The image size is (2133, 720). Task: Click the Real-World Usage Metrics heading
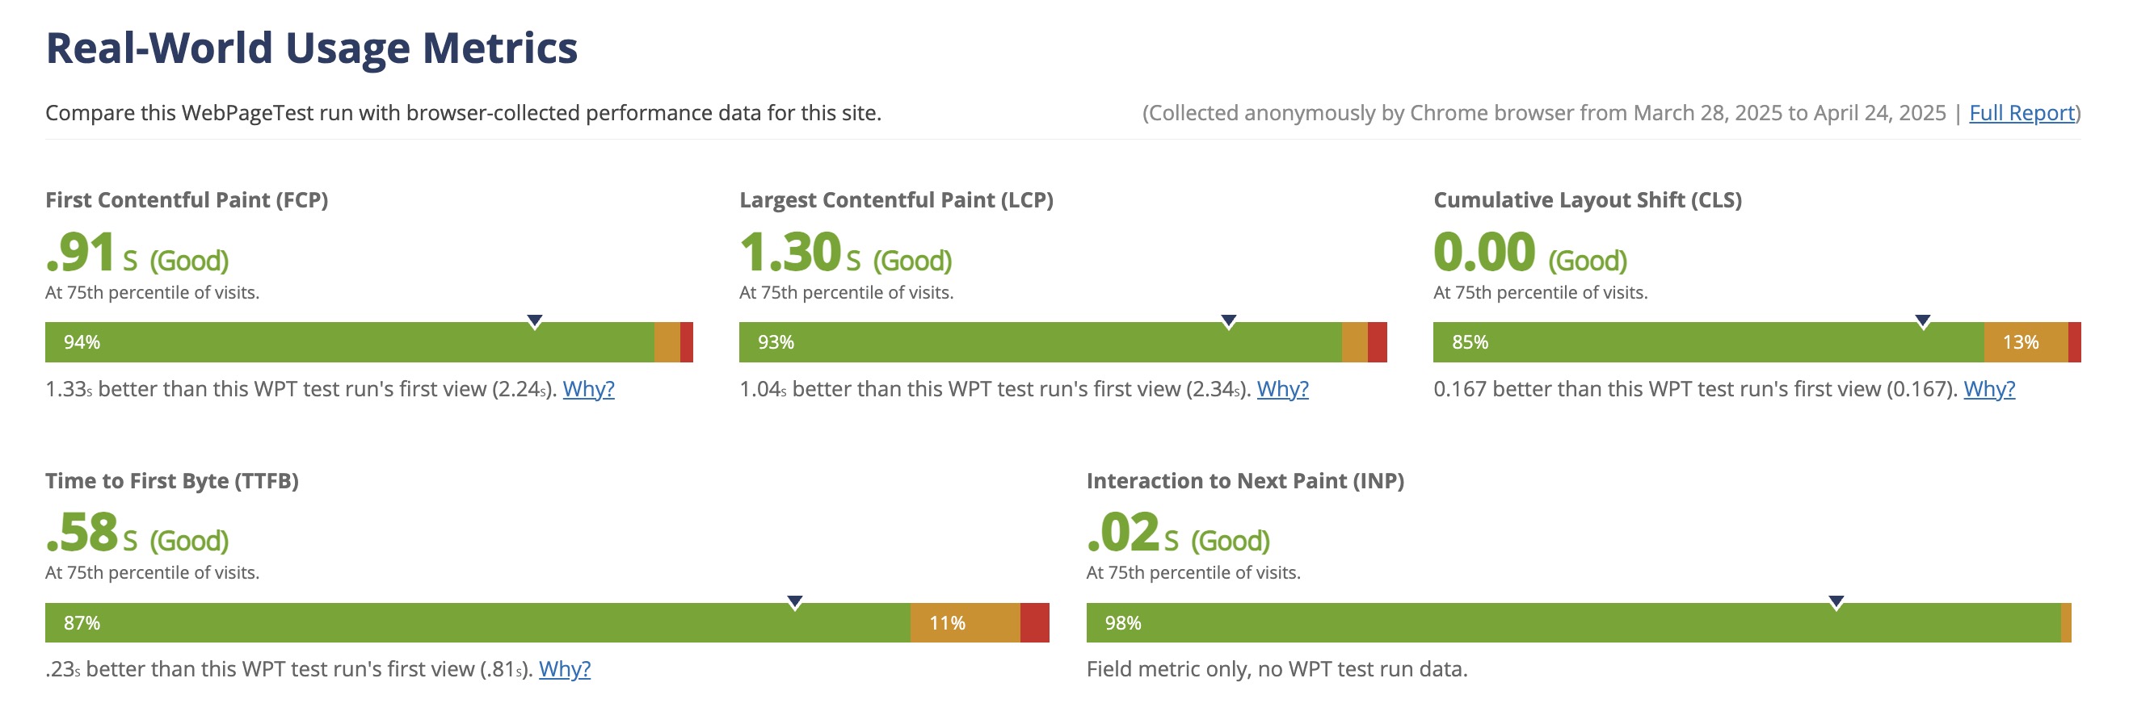click(311, 48)
